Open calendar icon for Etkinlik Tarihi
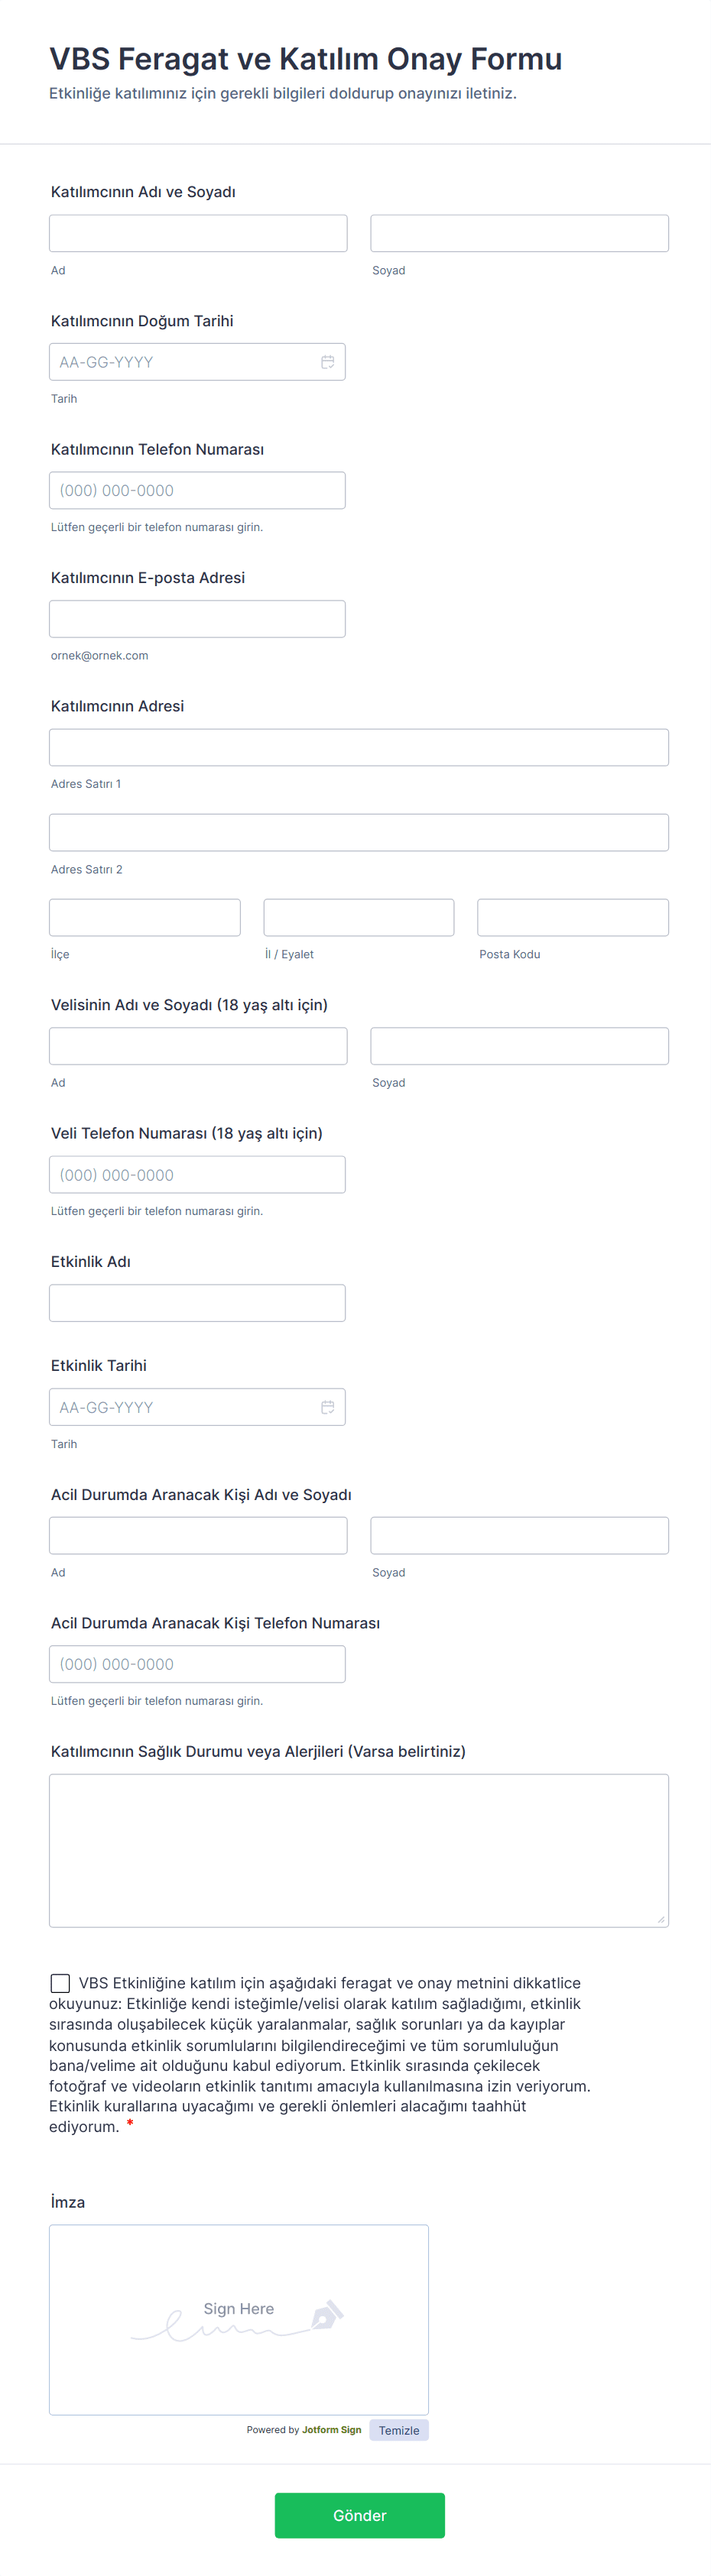Viewport: 711px width, 2576px height. point(327,1407)
